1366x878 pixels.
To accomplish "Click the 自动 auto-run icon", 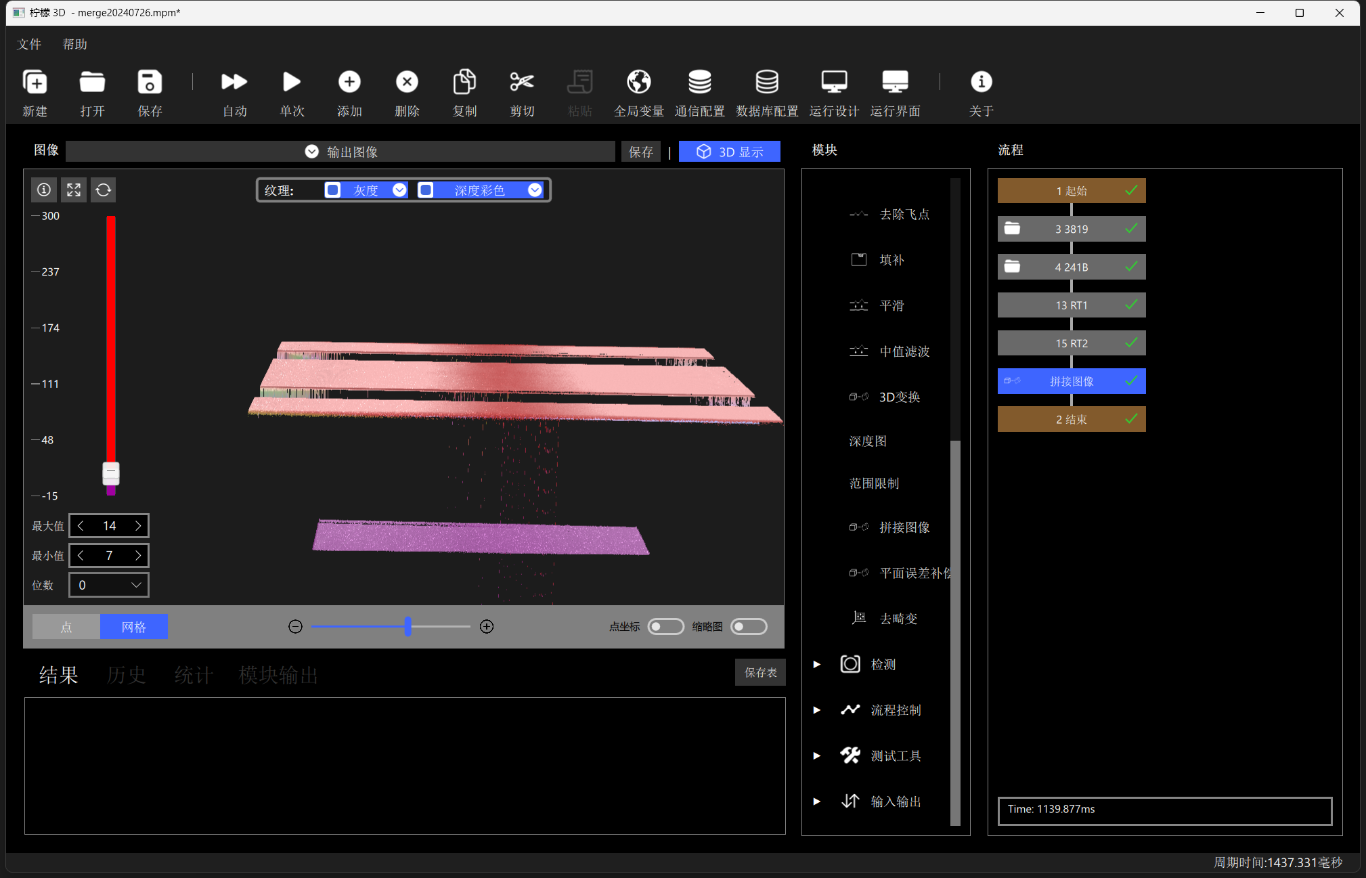I will pos(234,82).
